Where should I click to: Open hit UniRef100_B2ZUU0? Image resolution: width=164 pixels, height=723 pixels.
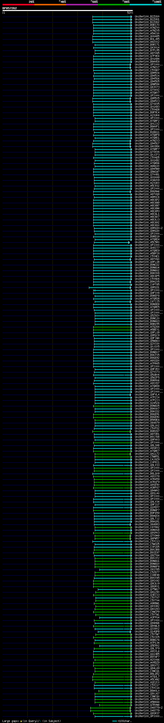pyautogui.click(x=147, y=17)
